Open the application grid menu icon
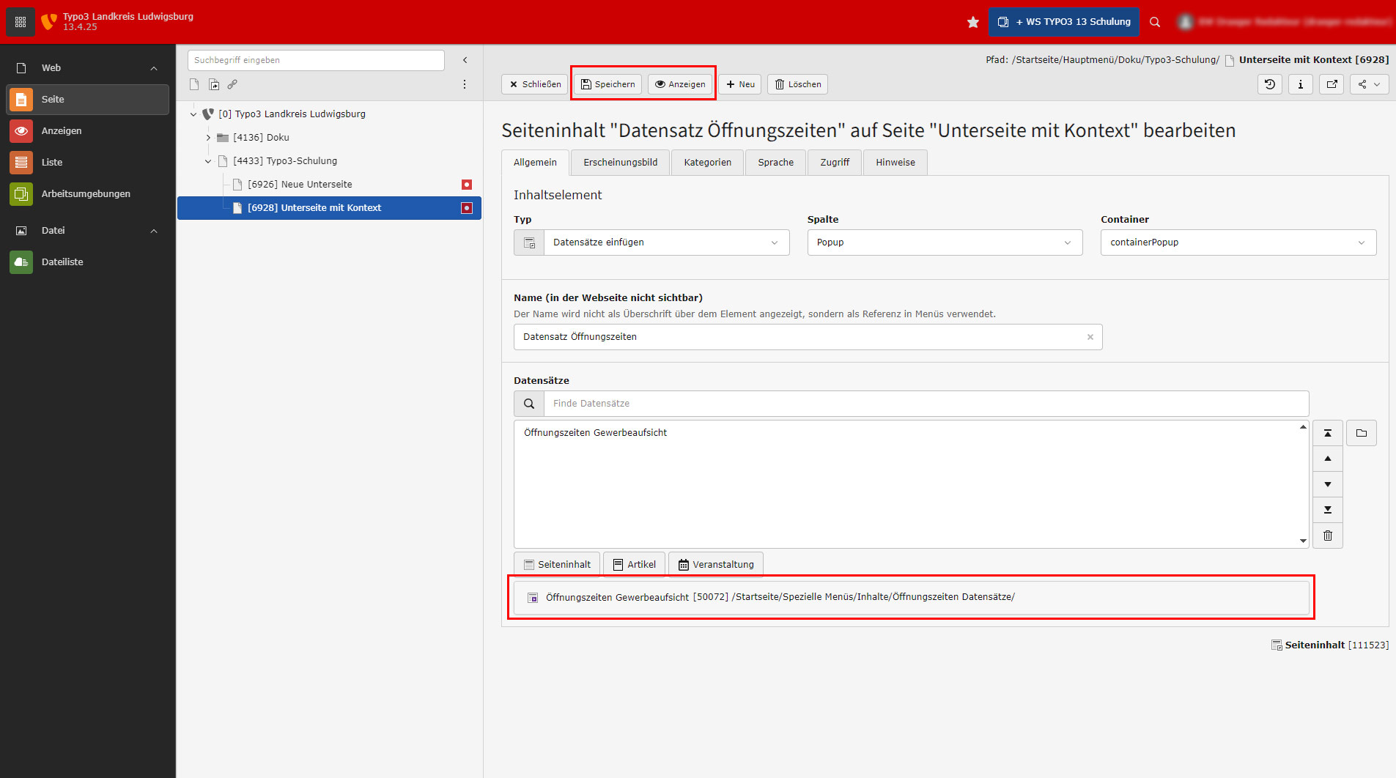The image size is (1396, 778). pyautogui.click(x=21, y=22)
